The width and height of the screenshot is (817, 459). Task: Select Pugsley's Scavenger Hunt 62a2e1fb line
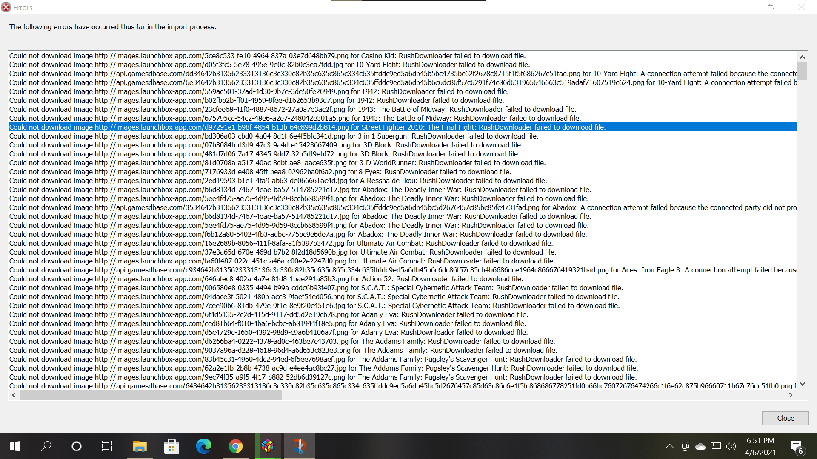[403, 368]
